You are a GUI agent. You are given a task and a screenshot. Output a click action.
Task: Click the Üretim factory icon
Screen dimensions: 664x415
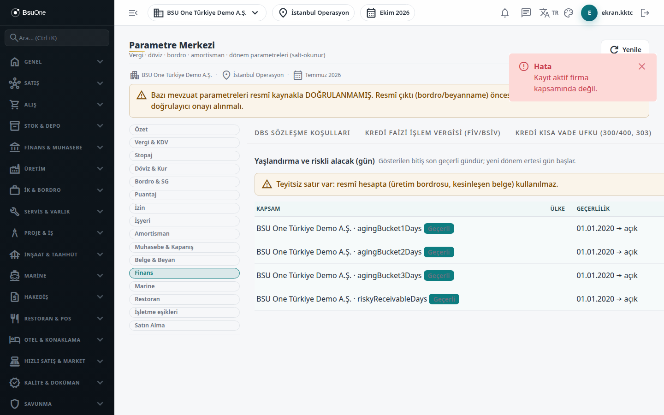15,169
